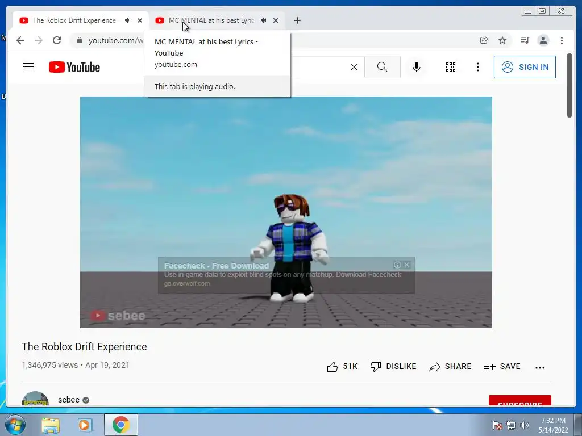582x436 pixels.
Task: Open sebee channel avatar
Action: point(35,399)
